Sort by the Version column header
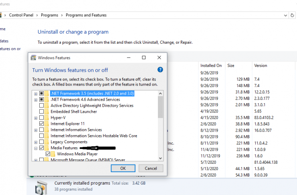This screenshot has height=195, width=297. pyautogui.click(x=273, y=66)
